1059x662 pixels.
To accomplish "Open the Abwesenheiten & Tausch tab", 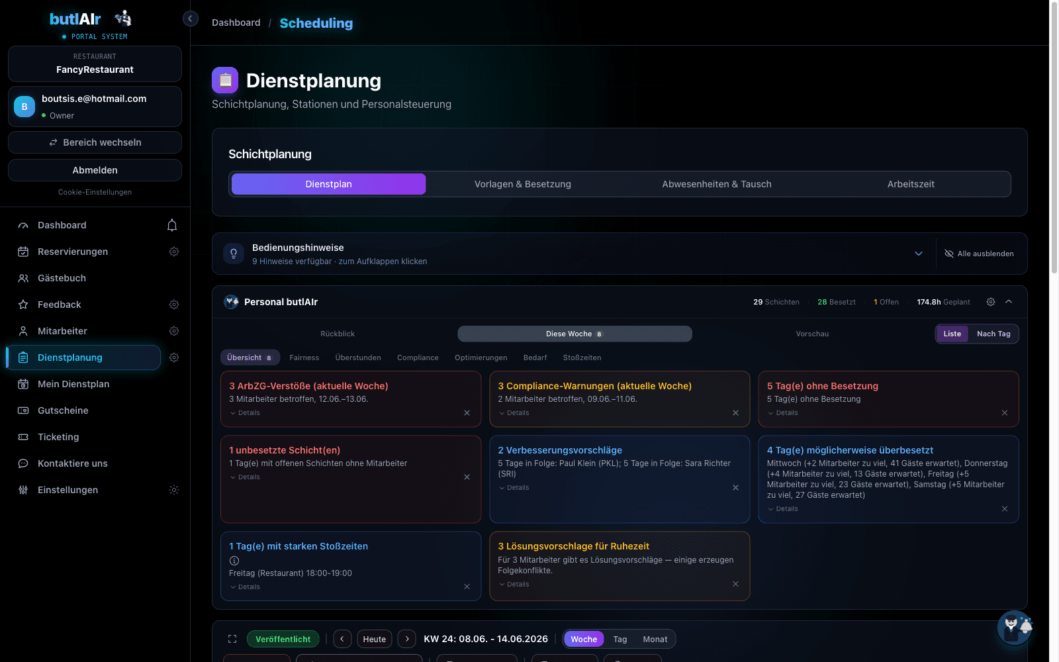I will 717,184.
